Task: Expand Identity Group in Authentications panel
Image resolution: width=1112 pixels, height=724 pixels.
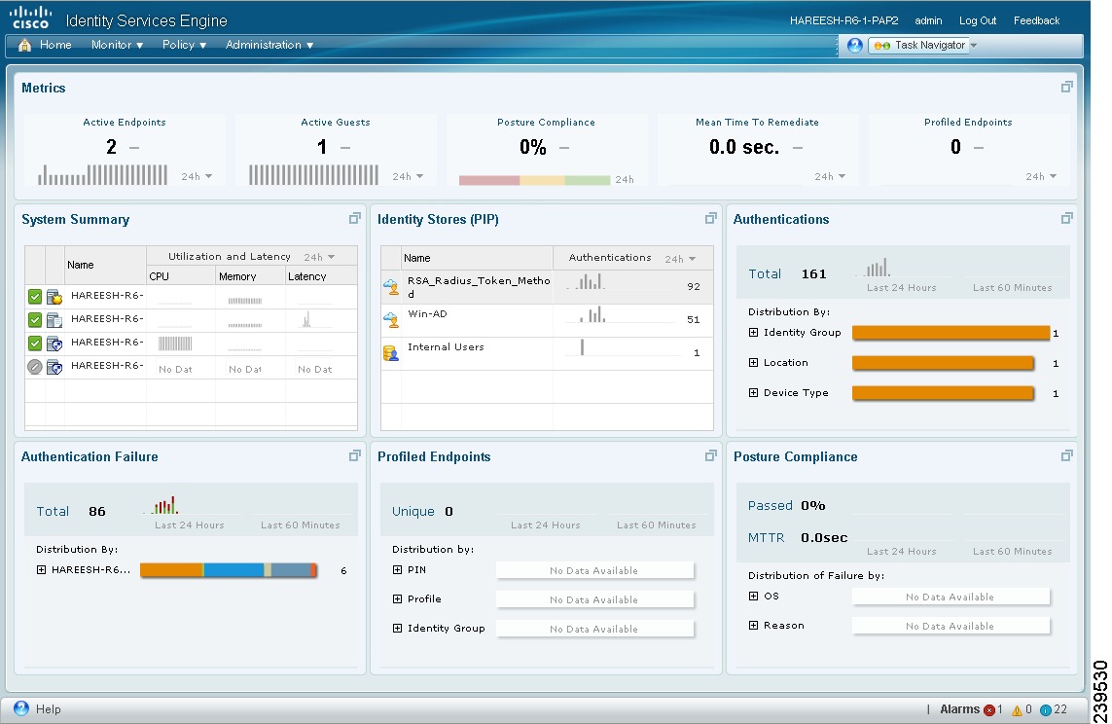Action: pyautogui.click(x=753, y=333)
